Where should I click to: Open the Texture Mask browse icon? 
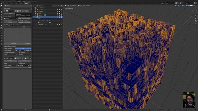click(16, 51)
